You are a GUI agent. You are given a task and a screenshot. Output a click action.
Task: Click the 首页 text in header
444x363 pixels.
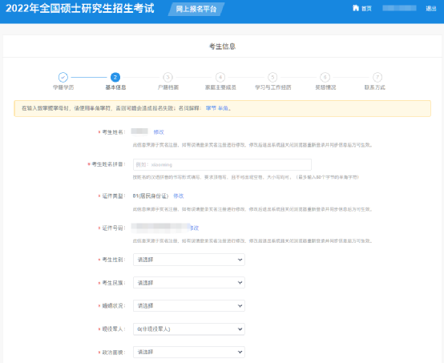point(366,9)
